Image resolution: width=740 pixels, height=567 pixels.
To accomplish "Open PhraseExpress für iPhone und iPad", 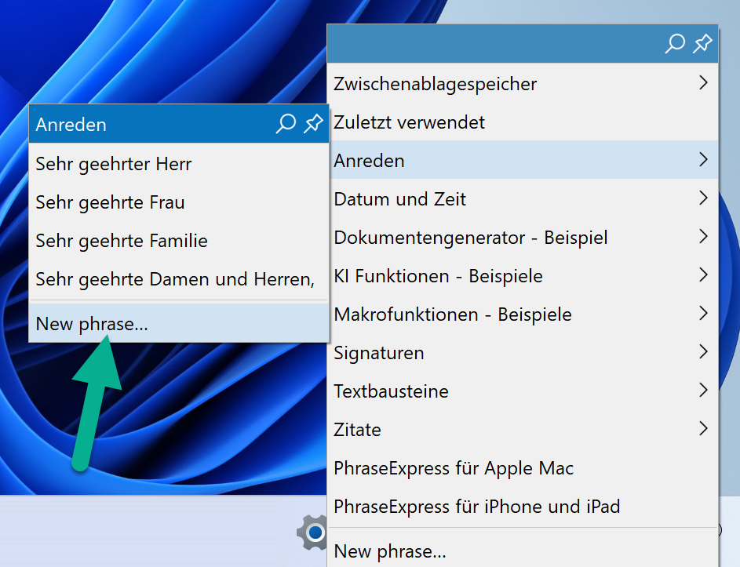I will tap(476, 507).
